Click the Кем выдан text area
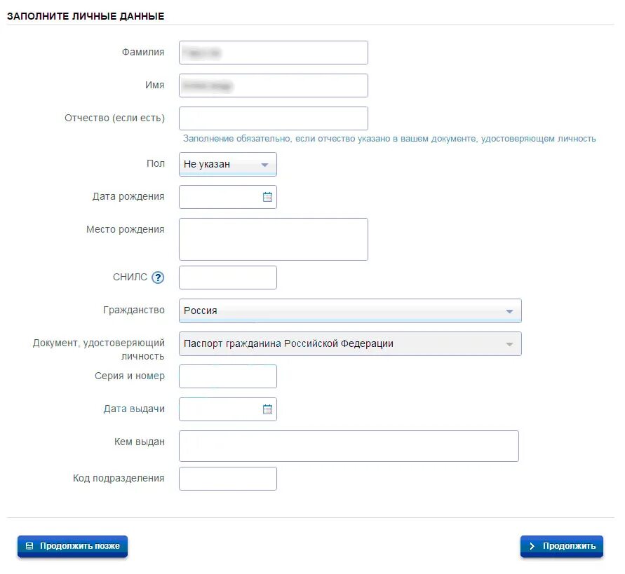Viewport: 625px width, 574px height. point(349,446)
